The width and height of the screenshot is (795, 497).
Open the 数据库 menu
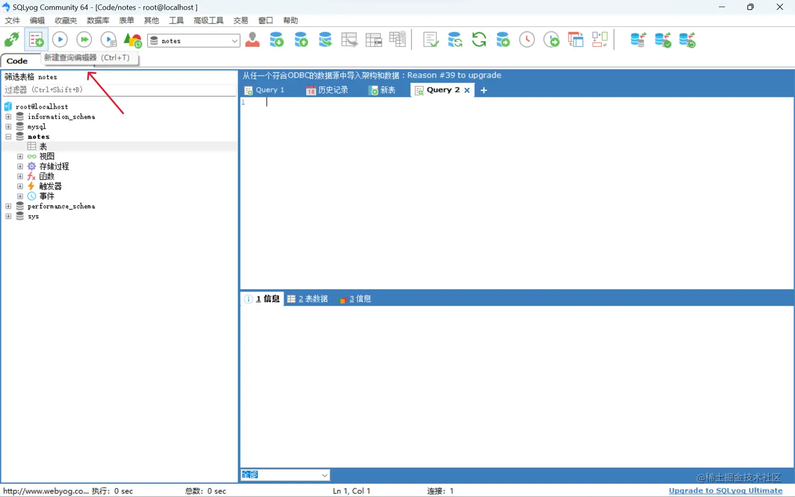point(98,21)
